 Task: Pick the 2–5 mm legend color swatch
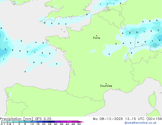pyautogui.click(x=22, y=122)
